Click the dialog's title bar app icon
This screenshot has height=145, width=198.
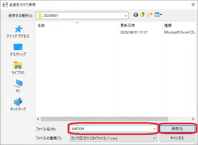coord(5,5)
